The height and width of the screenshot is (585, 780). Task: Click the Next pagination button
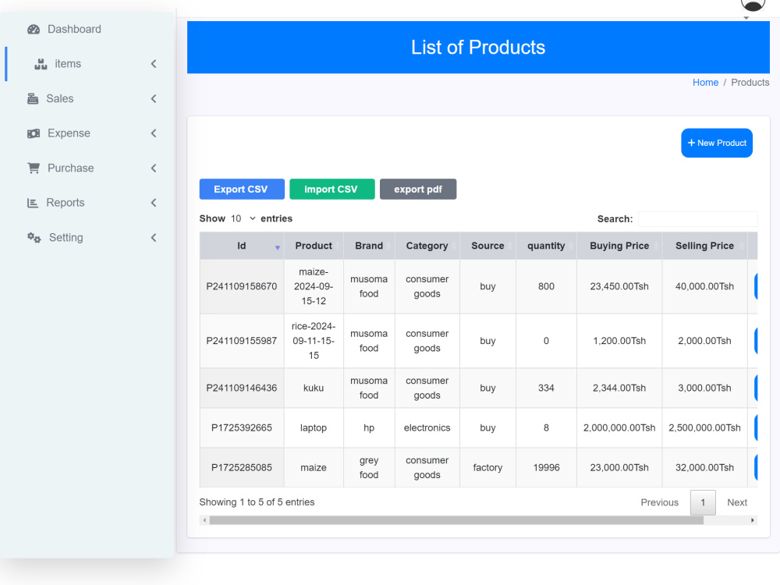(737, 502)
